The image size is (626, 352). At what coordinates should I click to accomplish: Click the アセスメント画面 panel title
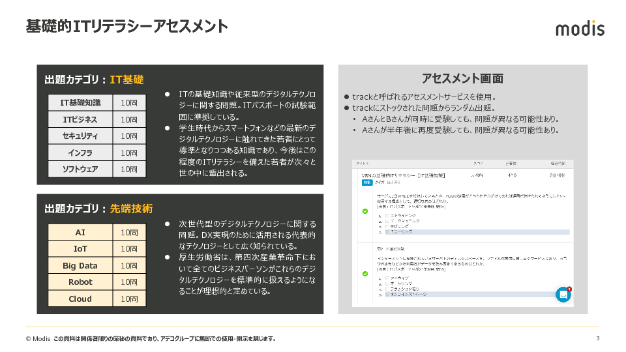point(462,79)
